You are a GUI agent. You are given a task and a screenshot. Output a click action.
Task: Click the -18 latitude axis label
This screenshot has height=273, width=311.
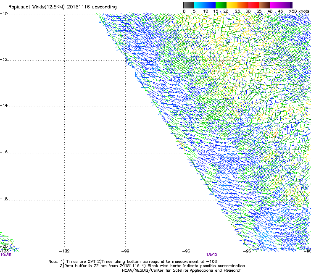(4, 199)
